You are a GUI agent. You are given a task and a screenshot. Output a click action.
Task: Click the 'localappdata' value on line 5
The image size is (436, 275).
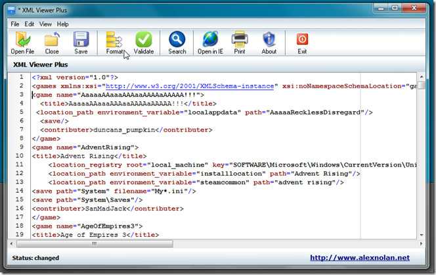pyautogui.click(x=213, y=113)
